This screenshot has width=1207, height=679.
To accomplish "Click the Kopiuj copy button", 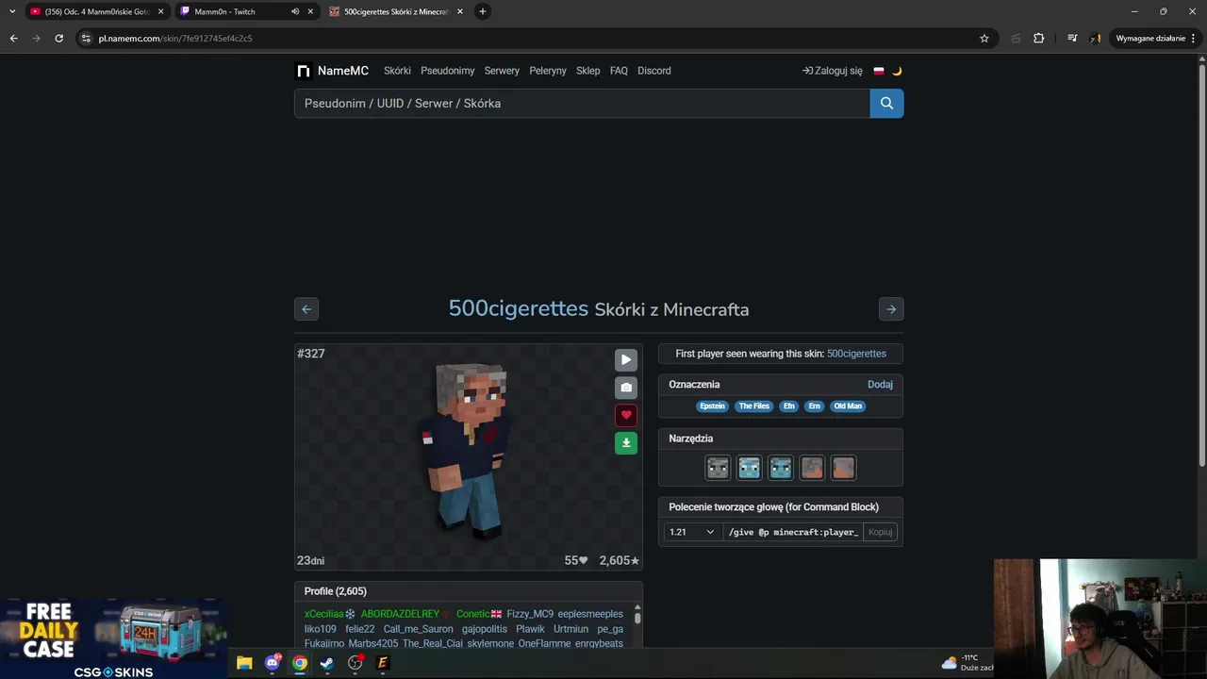I will coord(880,532).
